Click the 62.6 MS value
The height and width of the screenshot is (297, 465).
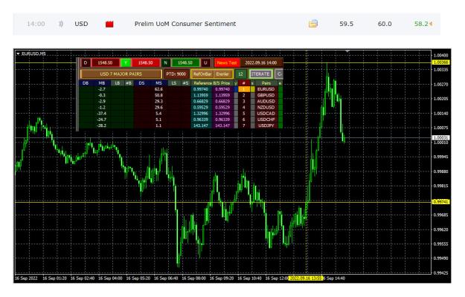158,89
